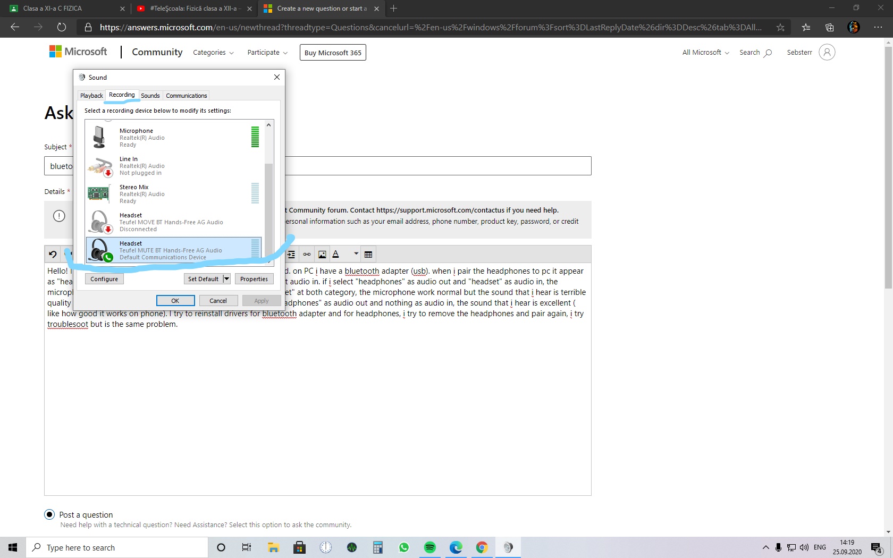
Task: Open Google Chrome from the taskbar
Action: 482,547
